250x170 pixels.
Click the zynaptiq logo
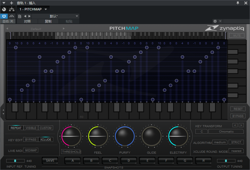click(x=225, y=28)
